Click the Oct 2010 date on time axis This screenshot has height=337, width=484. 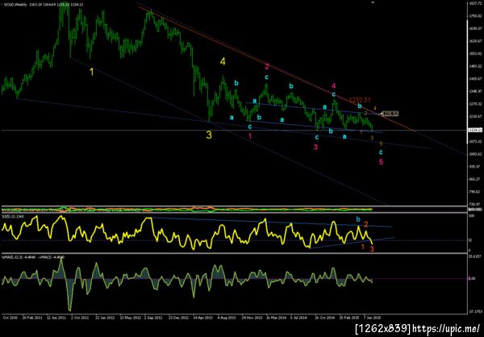[x=10, y=318]
